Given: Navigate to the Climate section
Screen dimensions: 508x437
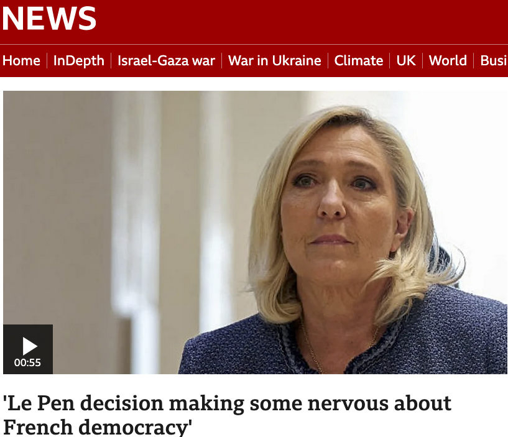Looking at the screenshot, I should tap(359, 60).
